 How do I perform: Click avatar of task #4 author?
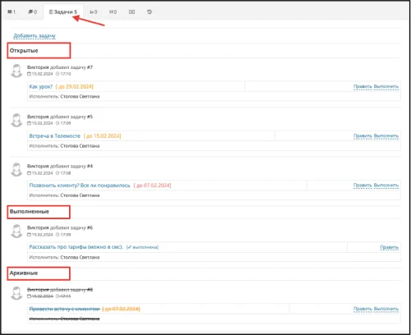16,170
